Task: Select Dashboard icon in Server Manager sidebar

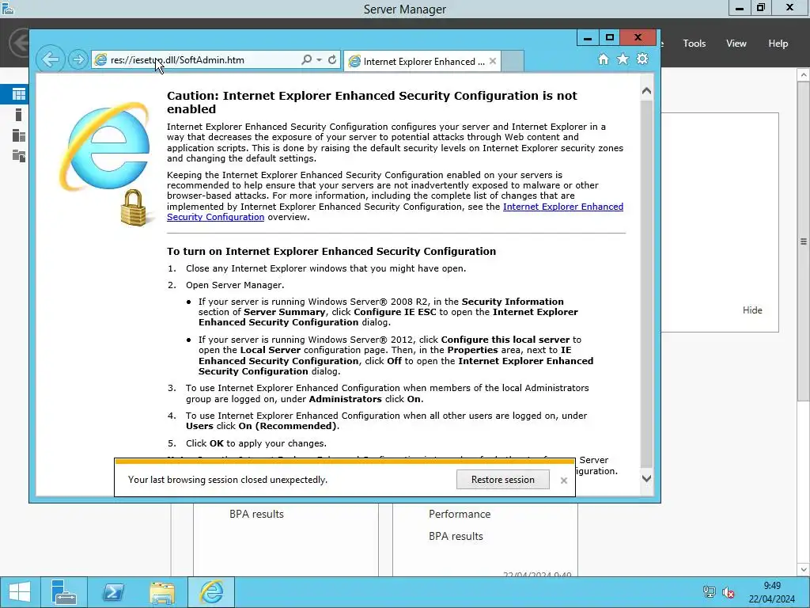Action: (x=19, y=94)
